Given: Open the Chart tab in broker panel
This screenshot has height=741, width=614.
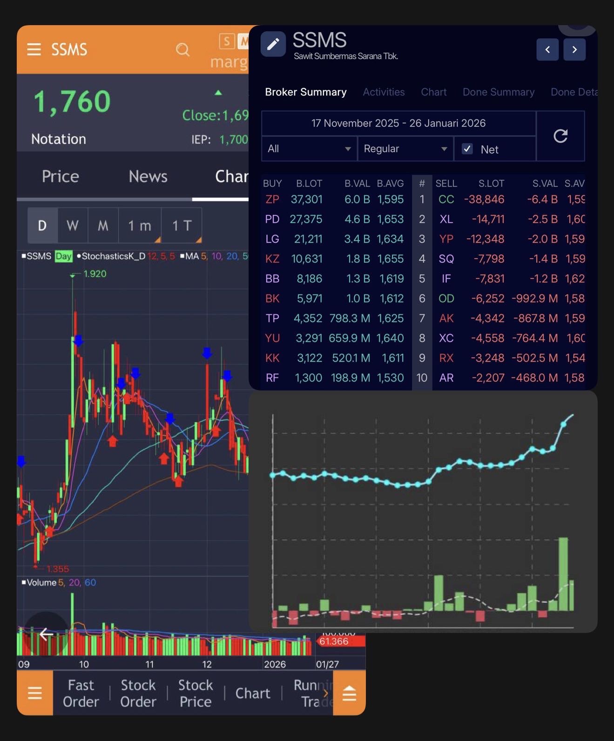Looking at the screenshot, I should coord(434,92).
